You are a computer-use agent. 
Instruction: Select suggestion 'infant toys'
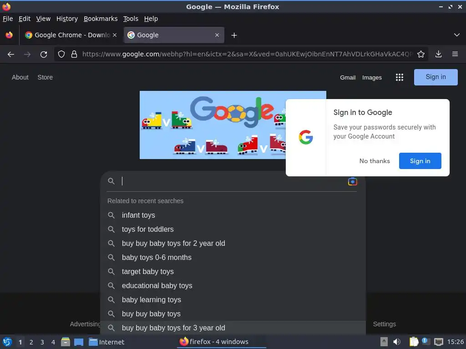233,215
